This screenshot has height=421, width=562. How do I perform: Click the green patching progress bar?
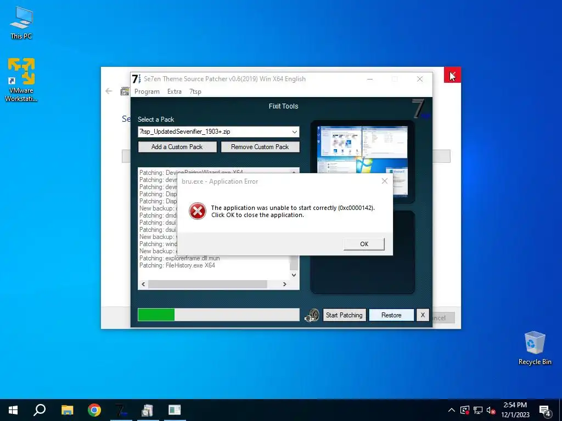[218, 315]
